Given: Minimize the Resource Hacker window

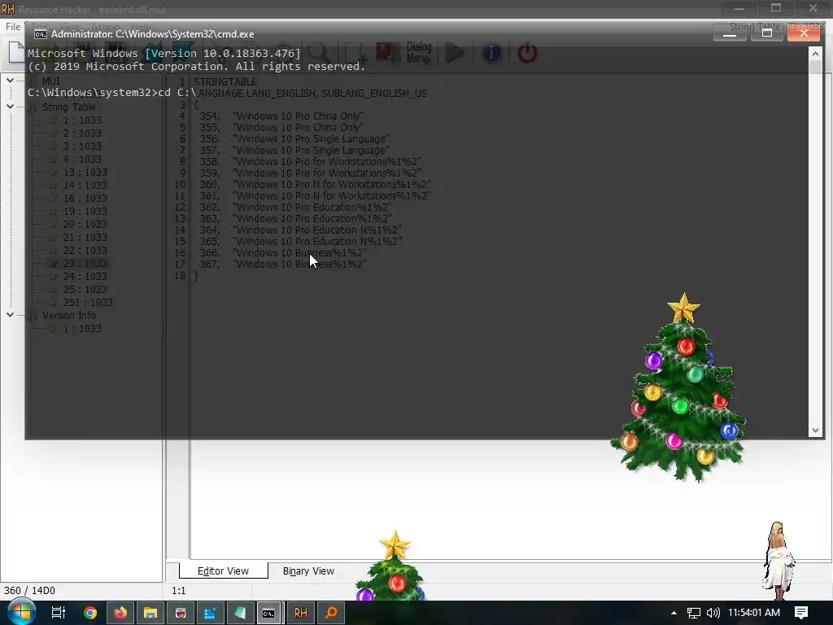Looking at the screenshot, I should (x=739, y=8).
